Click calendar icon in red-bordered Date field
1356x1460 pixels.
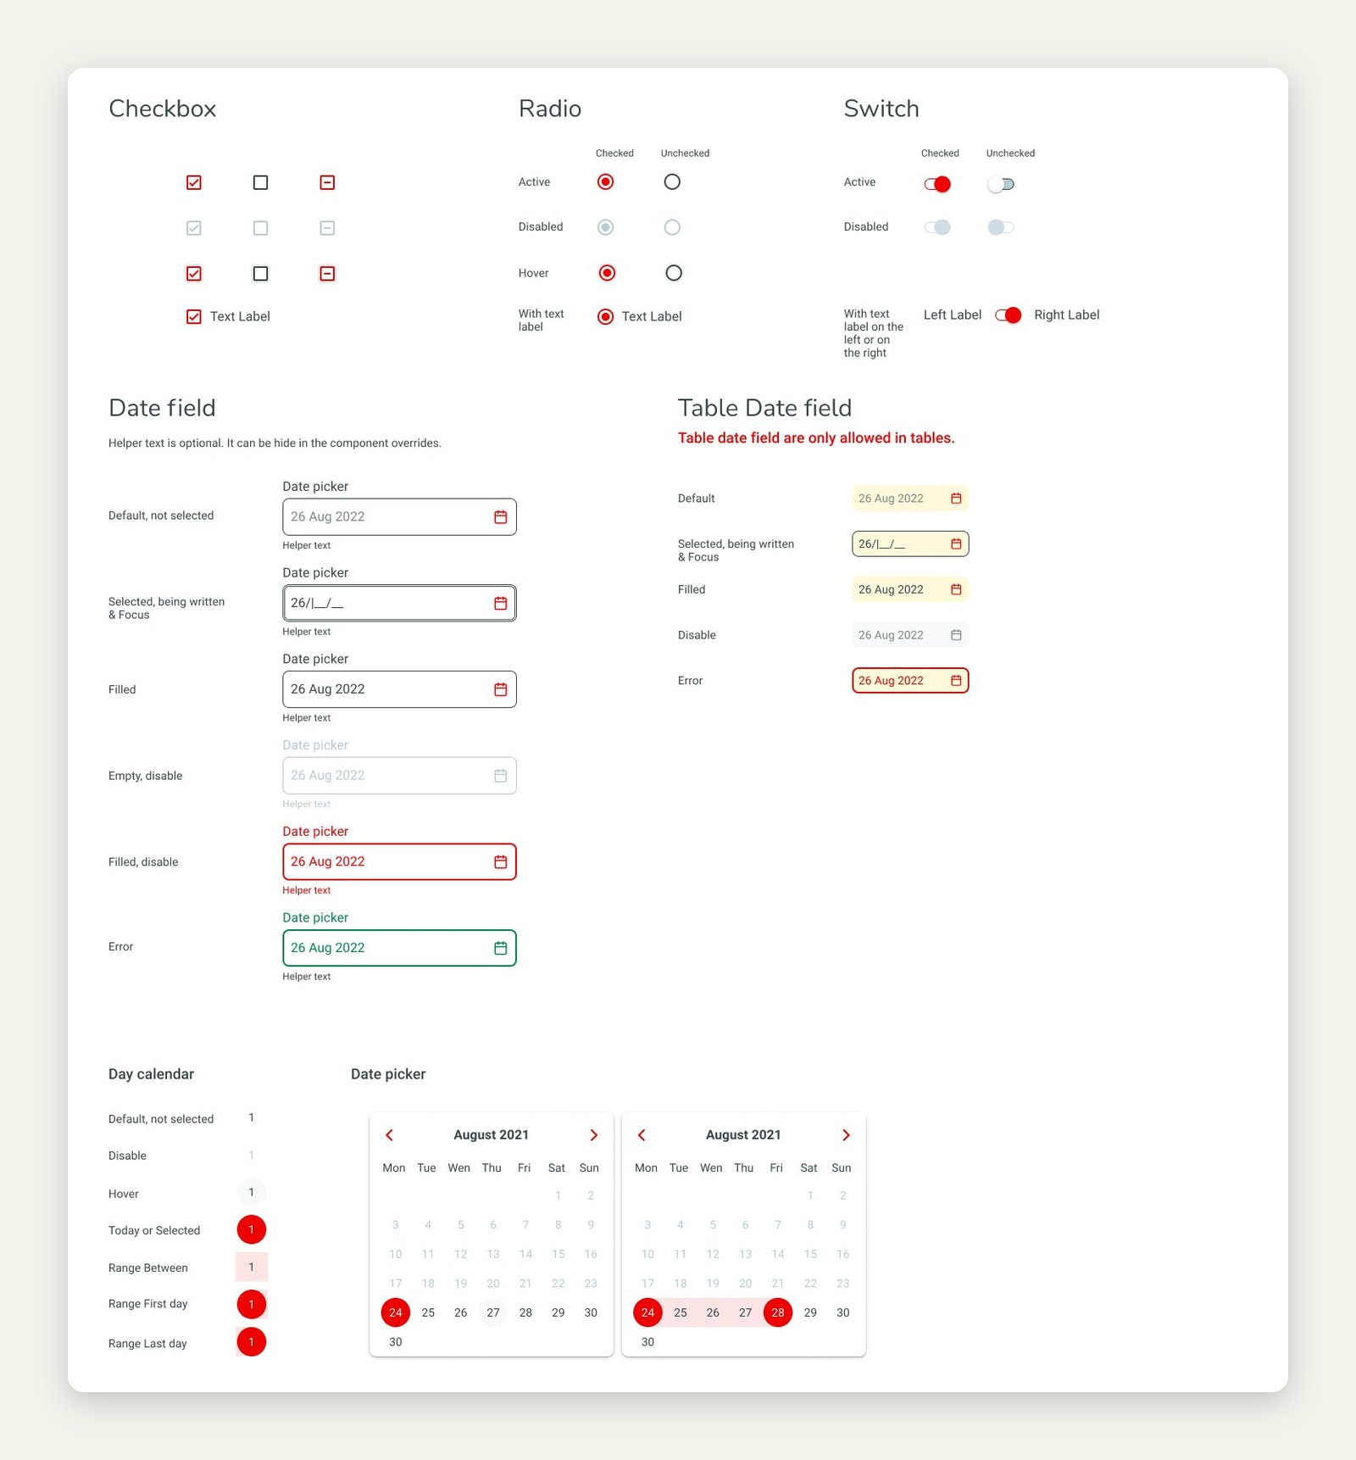tap(500, 861)
